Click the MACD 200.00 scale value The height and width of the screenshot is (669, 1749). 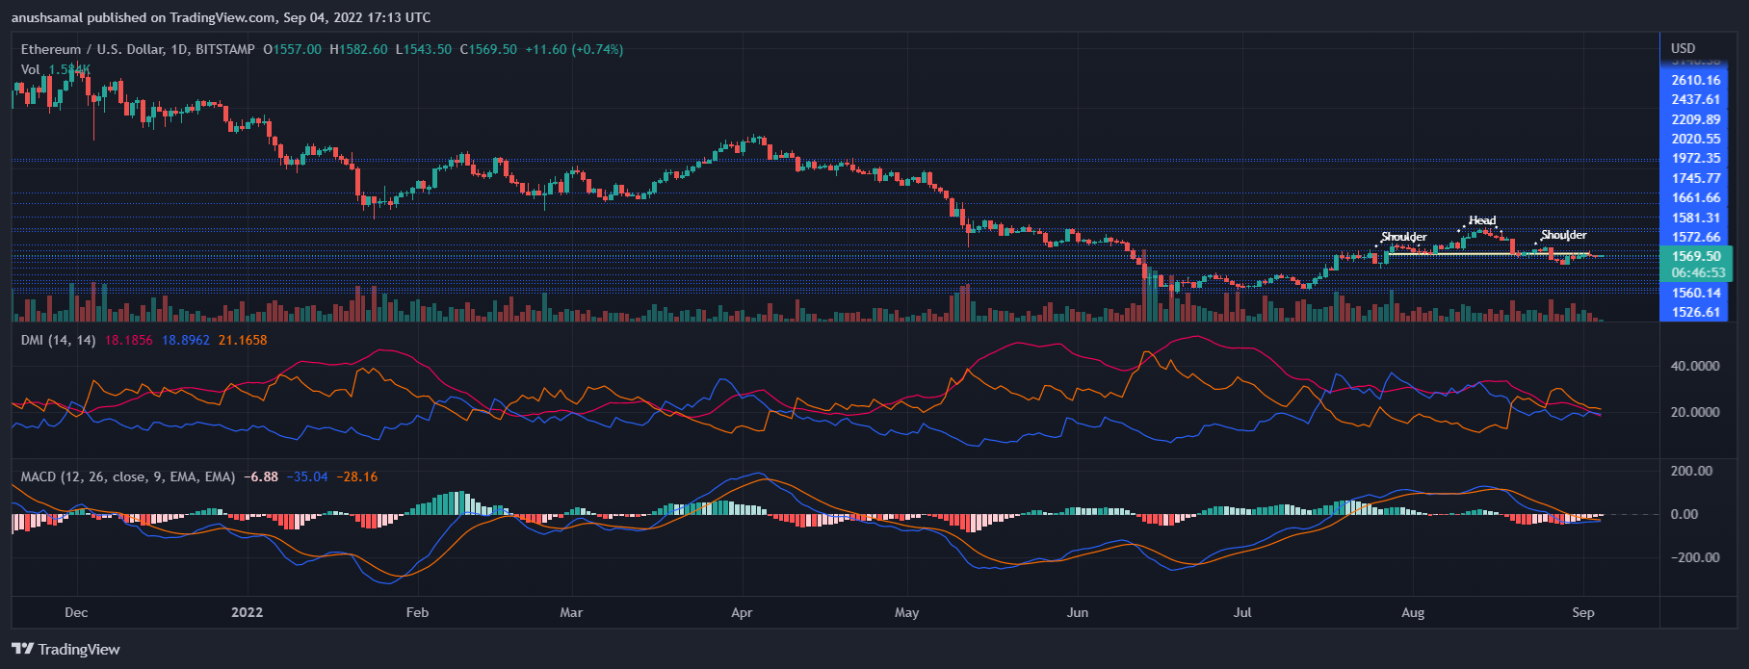[x=1692, y=471]
